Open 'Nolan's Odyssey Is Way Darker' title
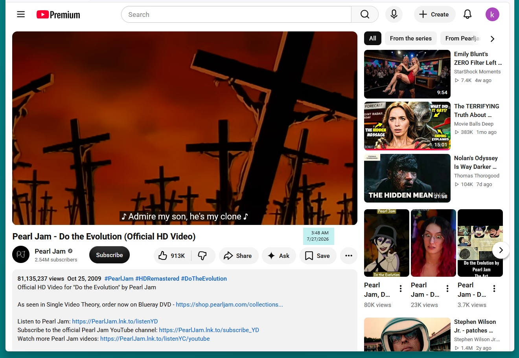 point(476,163)
